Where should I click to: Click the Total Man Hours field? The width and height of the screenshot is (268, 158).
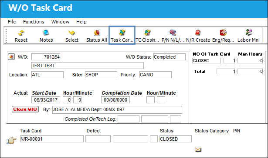point(250,71)
